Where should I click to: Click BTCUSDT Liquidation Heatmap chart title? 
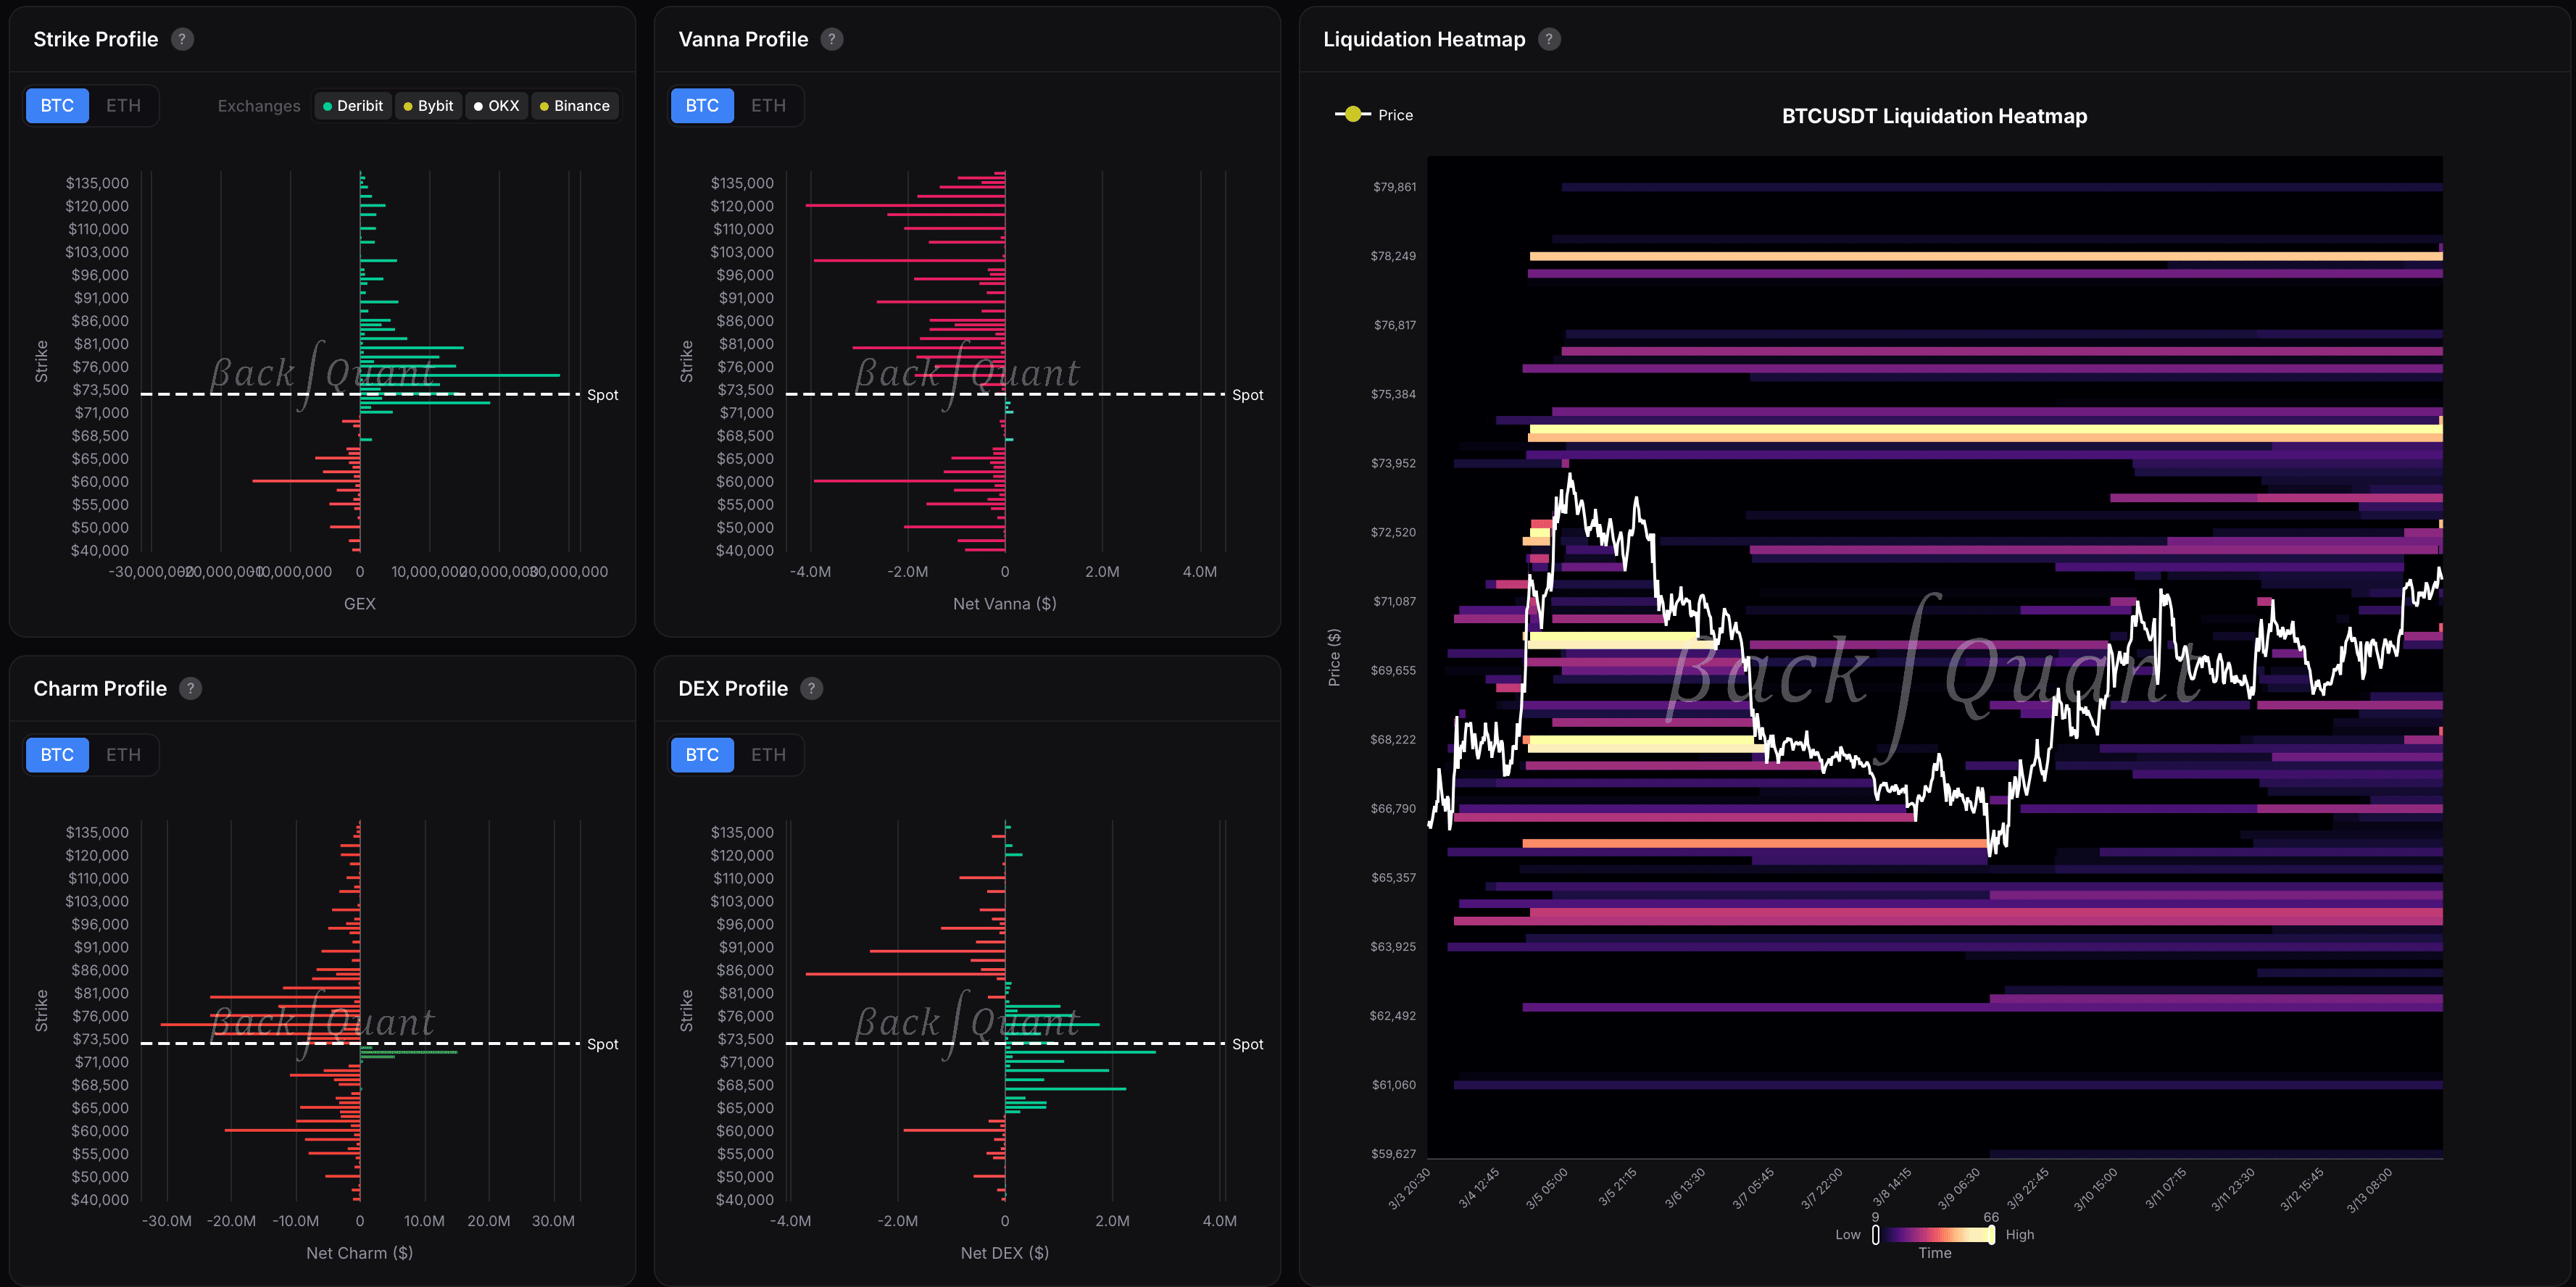(x=1934, y=116)
